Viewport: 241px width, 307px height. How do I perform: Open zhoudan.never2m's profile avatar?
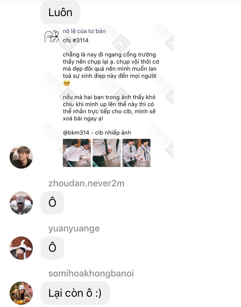pyautogui.click(x=21, y=203)
